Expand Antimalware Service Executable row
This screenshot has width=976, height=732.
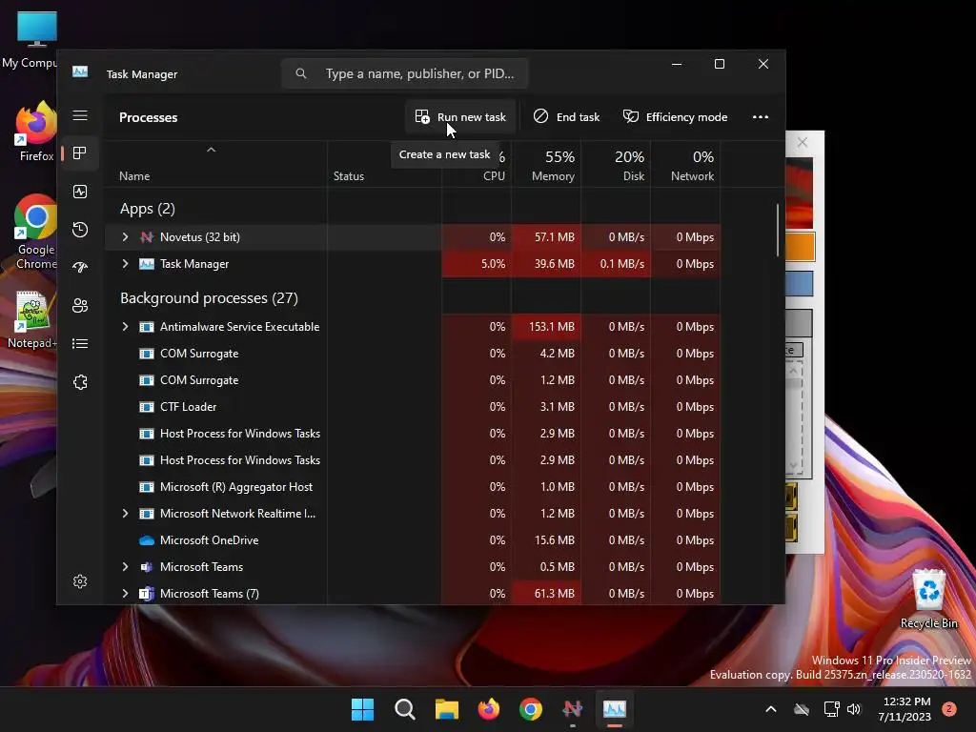click(x=125, y=327)
